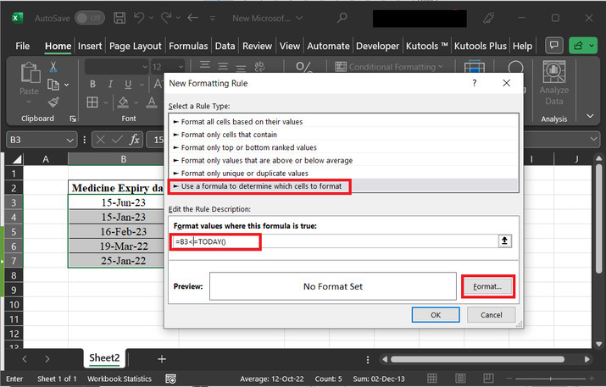Select the Sheet2 tab
The image size is (606, 387).
[104, 358]
